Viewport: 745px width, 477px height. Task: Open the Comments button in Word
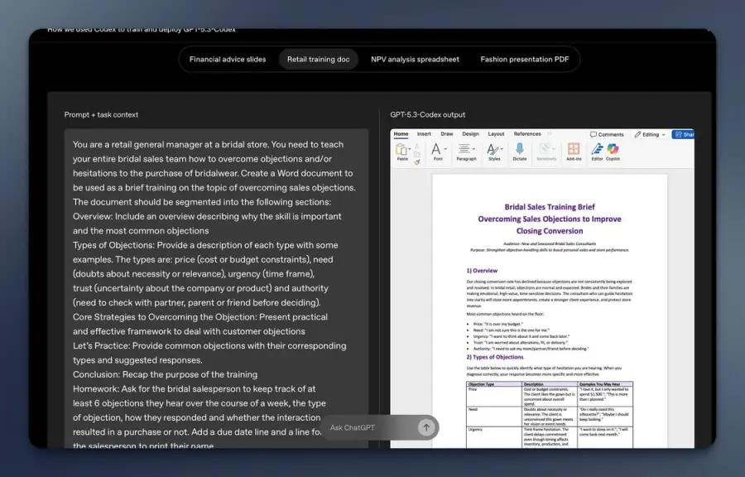click(607, 134)
